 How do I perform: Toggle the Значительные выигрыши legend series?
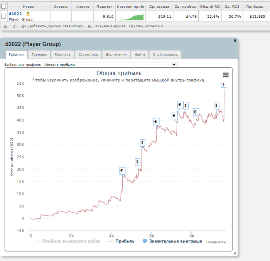tap(172, 241)
